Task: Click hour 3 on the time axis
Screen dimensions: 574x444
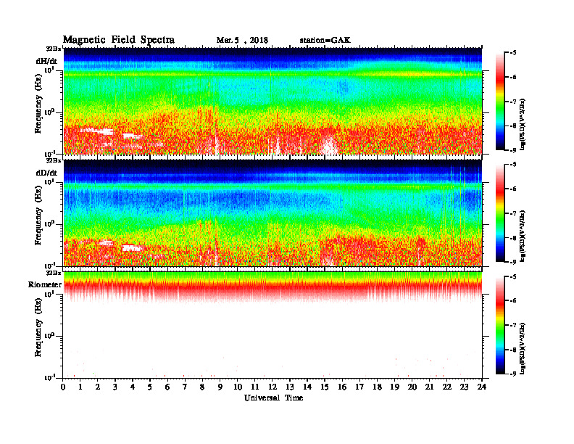Action: [115, 387]
